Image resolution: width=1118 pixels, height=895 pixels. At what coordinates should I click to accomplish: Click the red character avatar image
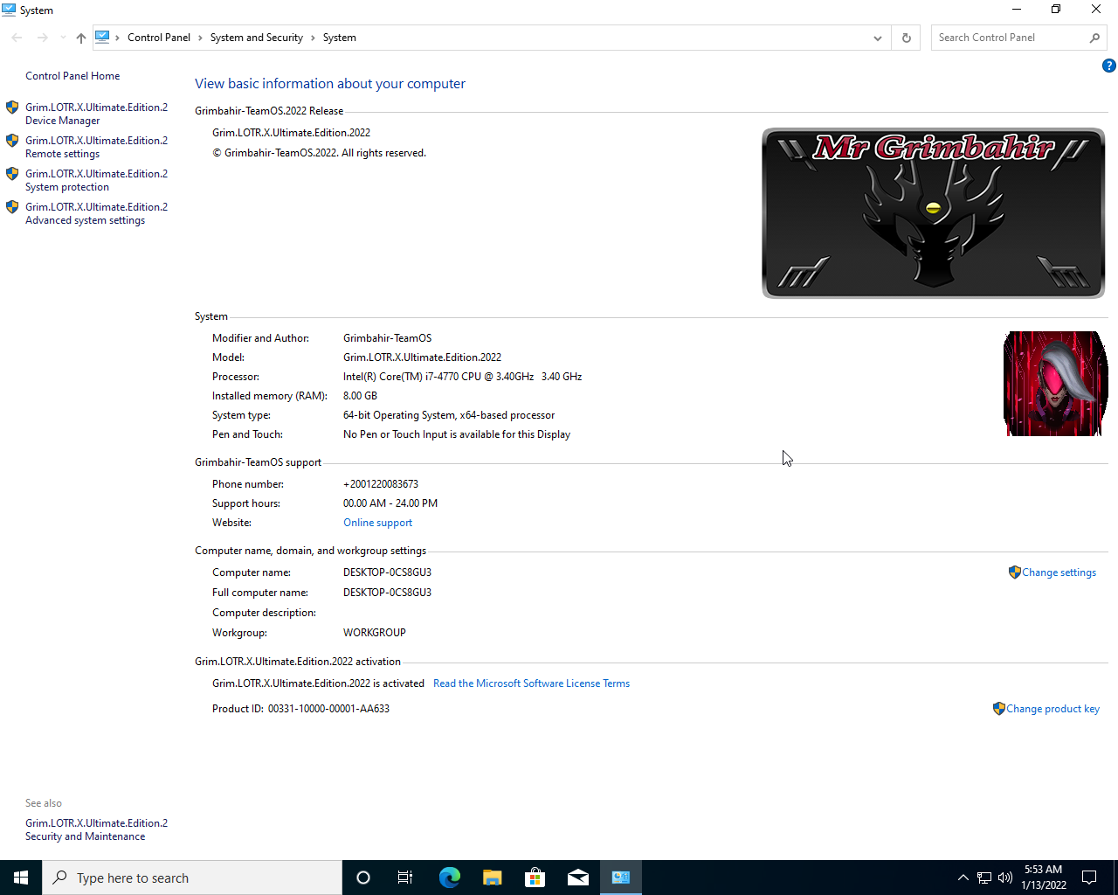coord(1055,384)
